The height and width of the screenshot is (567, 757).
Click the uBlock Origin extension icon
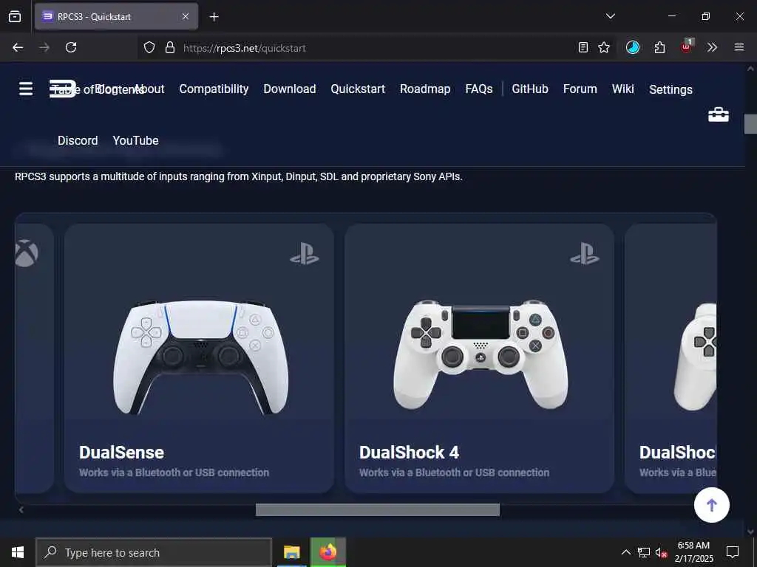[686, 47]
